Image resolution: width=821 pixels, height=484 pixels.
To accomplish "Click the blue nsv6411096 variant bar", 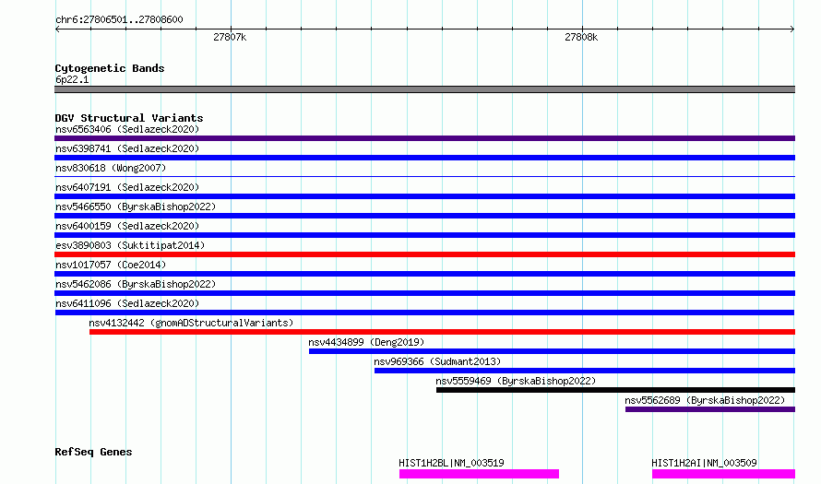I will tap(424, 313).
